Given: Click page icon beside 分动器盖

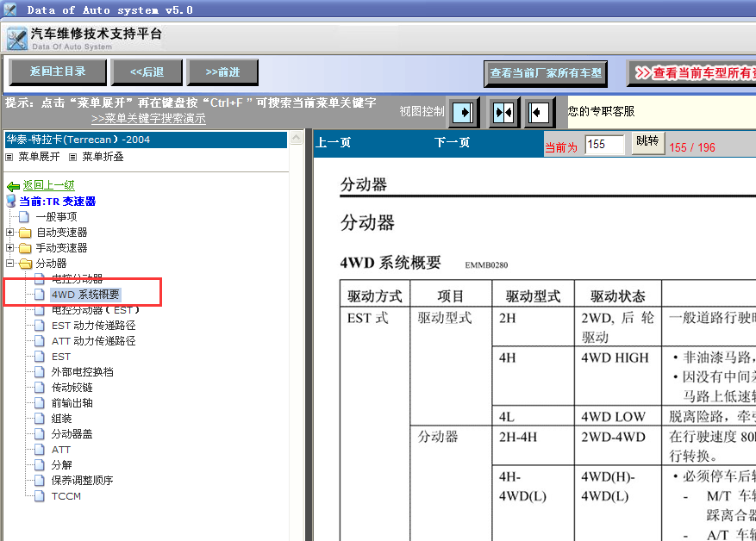Looking at the screenshot, I should (40, 434).
